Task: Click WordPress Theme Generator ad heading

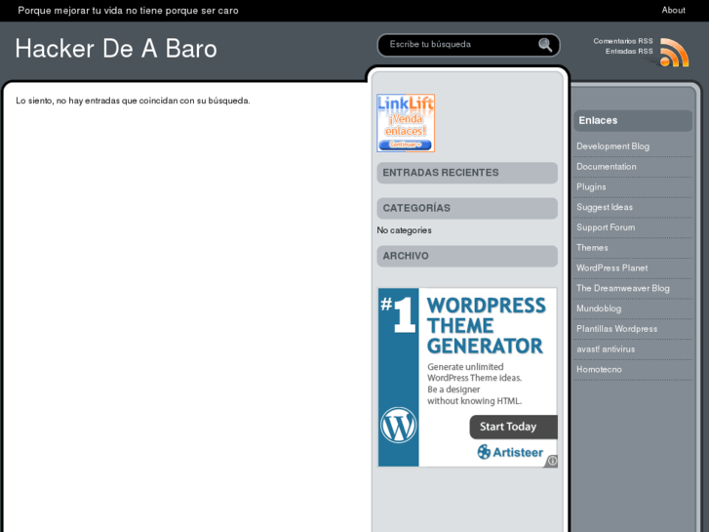Action: tap(486, 325)
